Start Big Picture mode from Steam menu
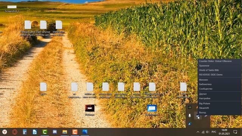This screenshot has height=136, width=242. click(219, 104)
